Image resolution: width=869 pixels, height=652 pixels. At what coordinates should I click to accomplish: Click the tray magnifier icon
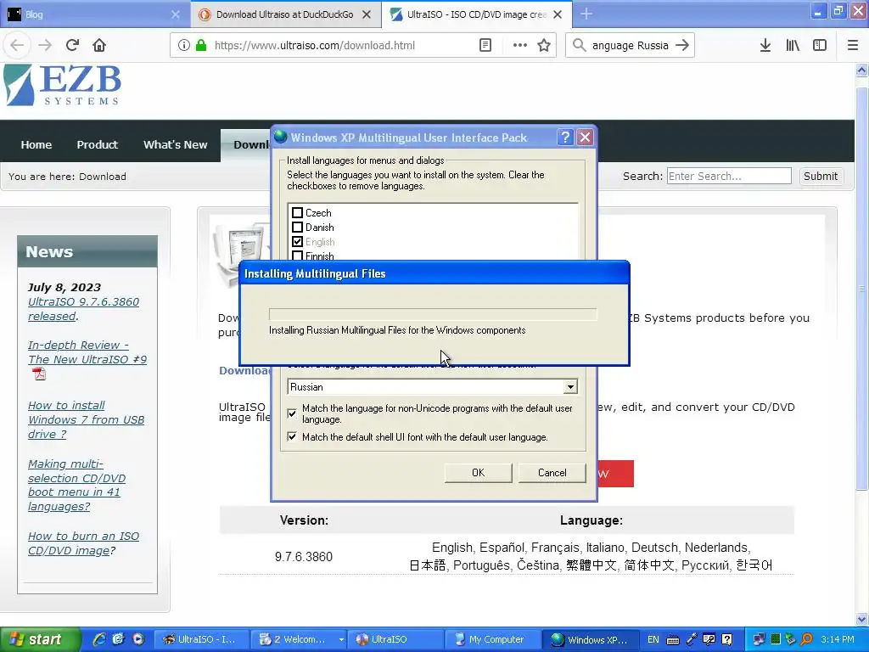coord(807,639)
